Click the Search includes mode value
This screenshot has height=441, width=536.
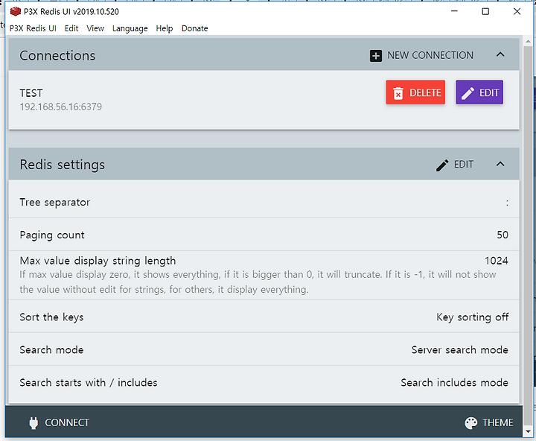(x=454, y=382)
